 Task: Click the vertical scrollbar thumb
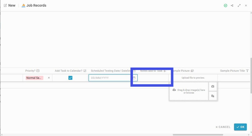(251, 76)
